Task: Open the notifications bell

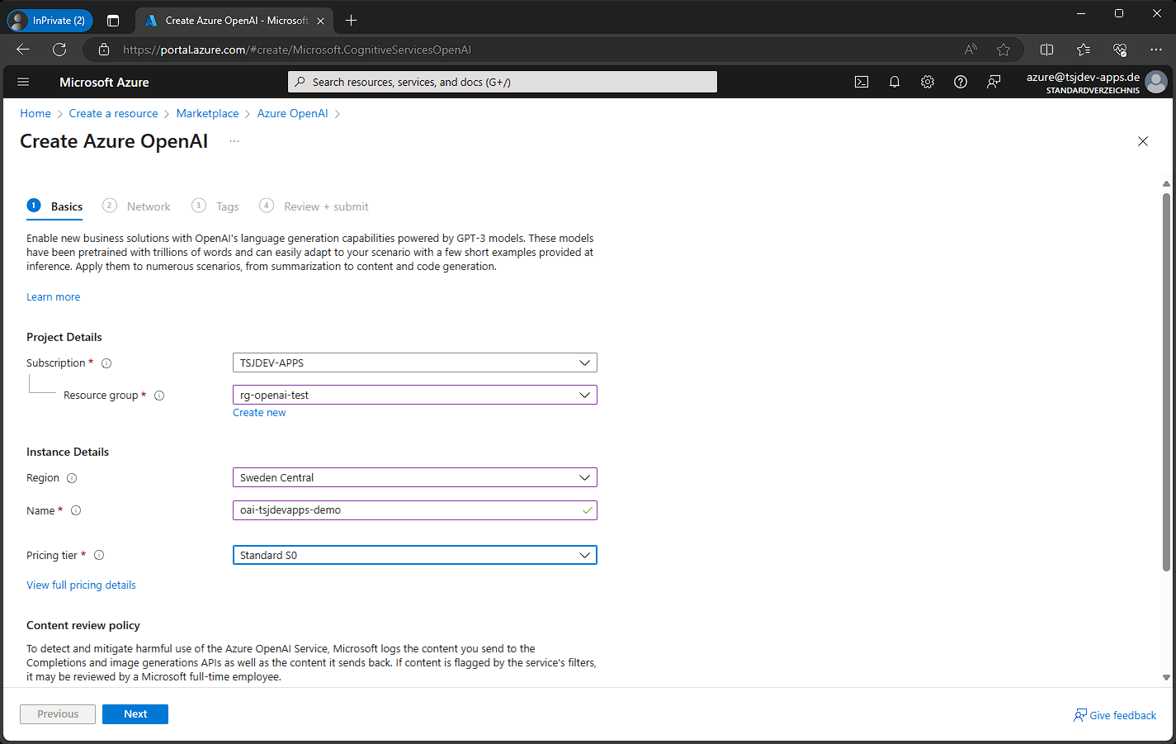Action: [895, 82]
